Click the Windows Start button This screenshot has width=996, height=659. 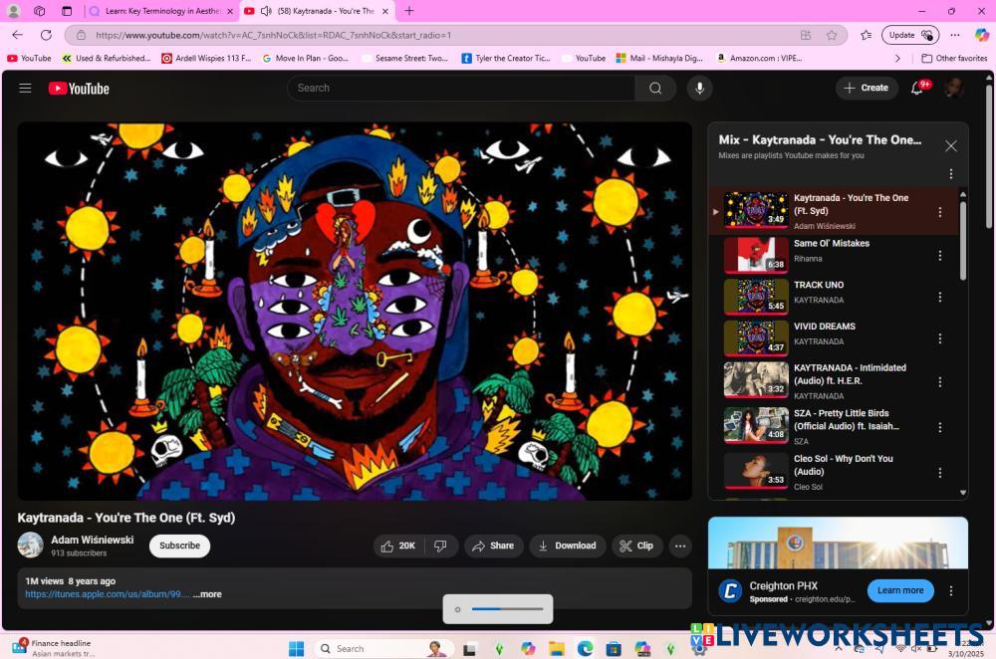[296, 648]
